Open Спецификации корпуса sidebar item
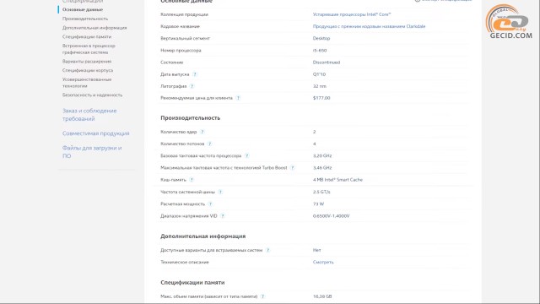 [88, 70]
